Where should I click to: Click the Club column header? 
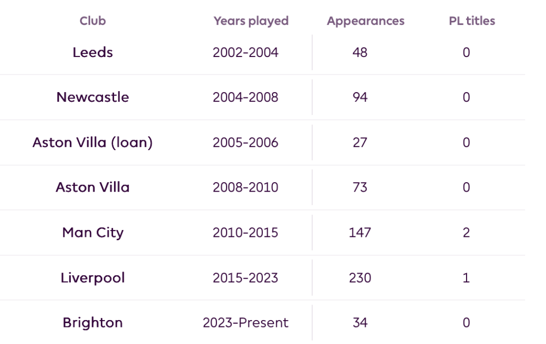93,21
